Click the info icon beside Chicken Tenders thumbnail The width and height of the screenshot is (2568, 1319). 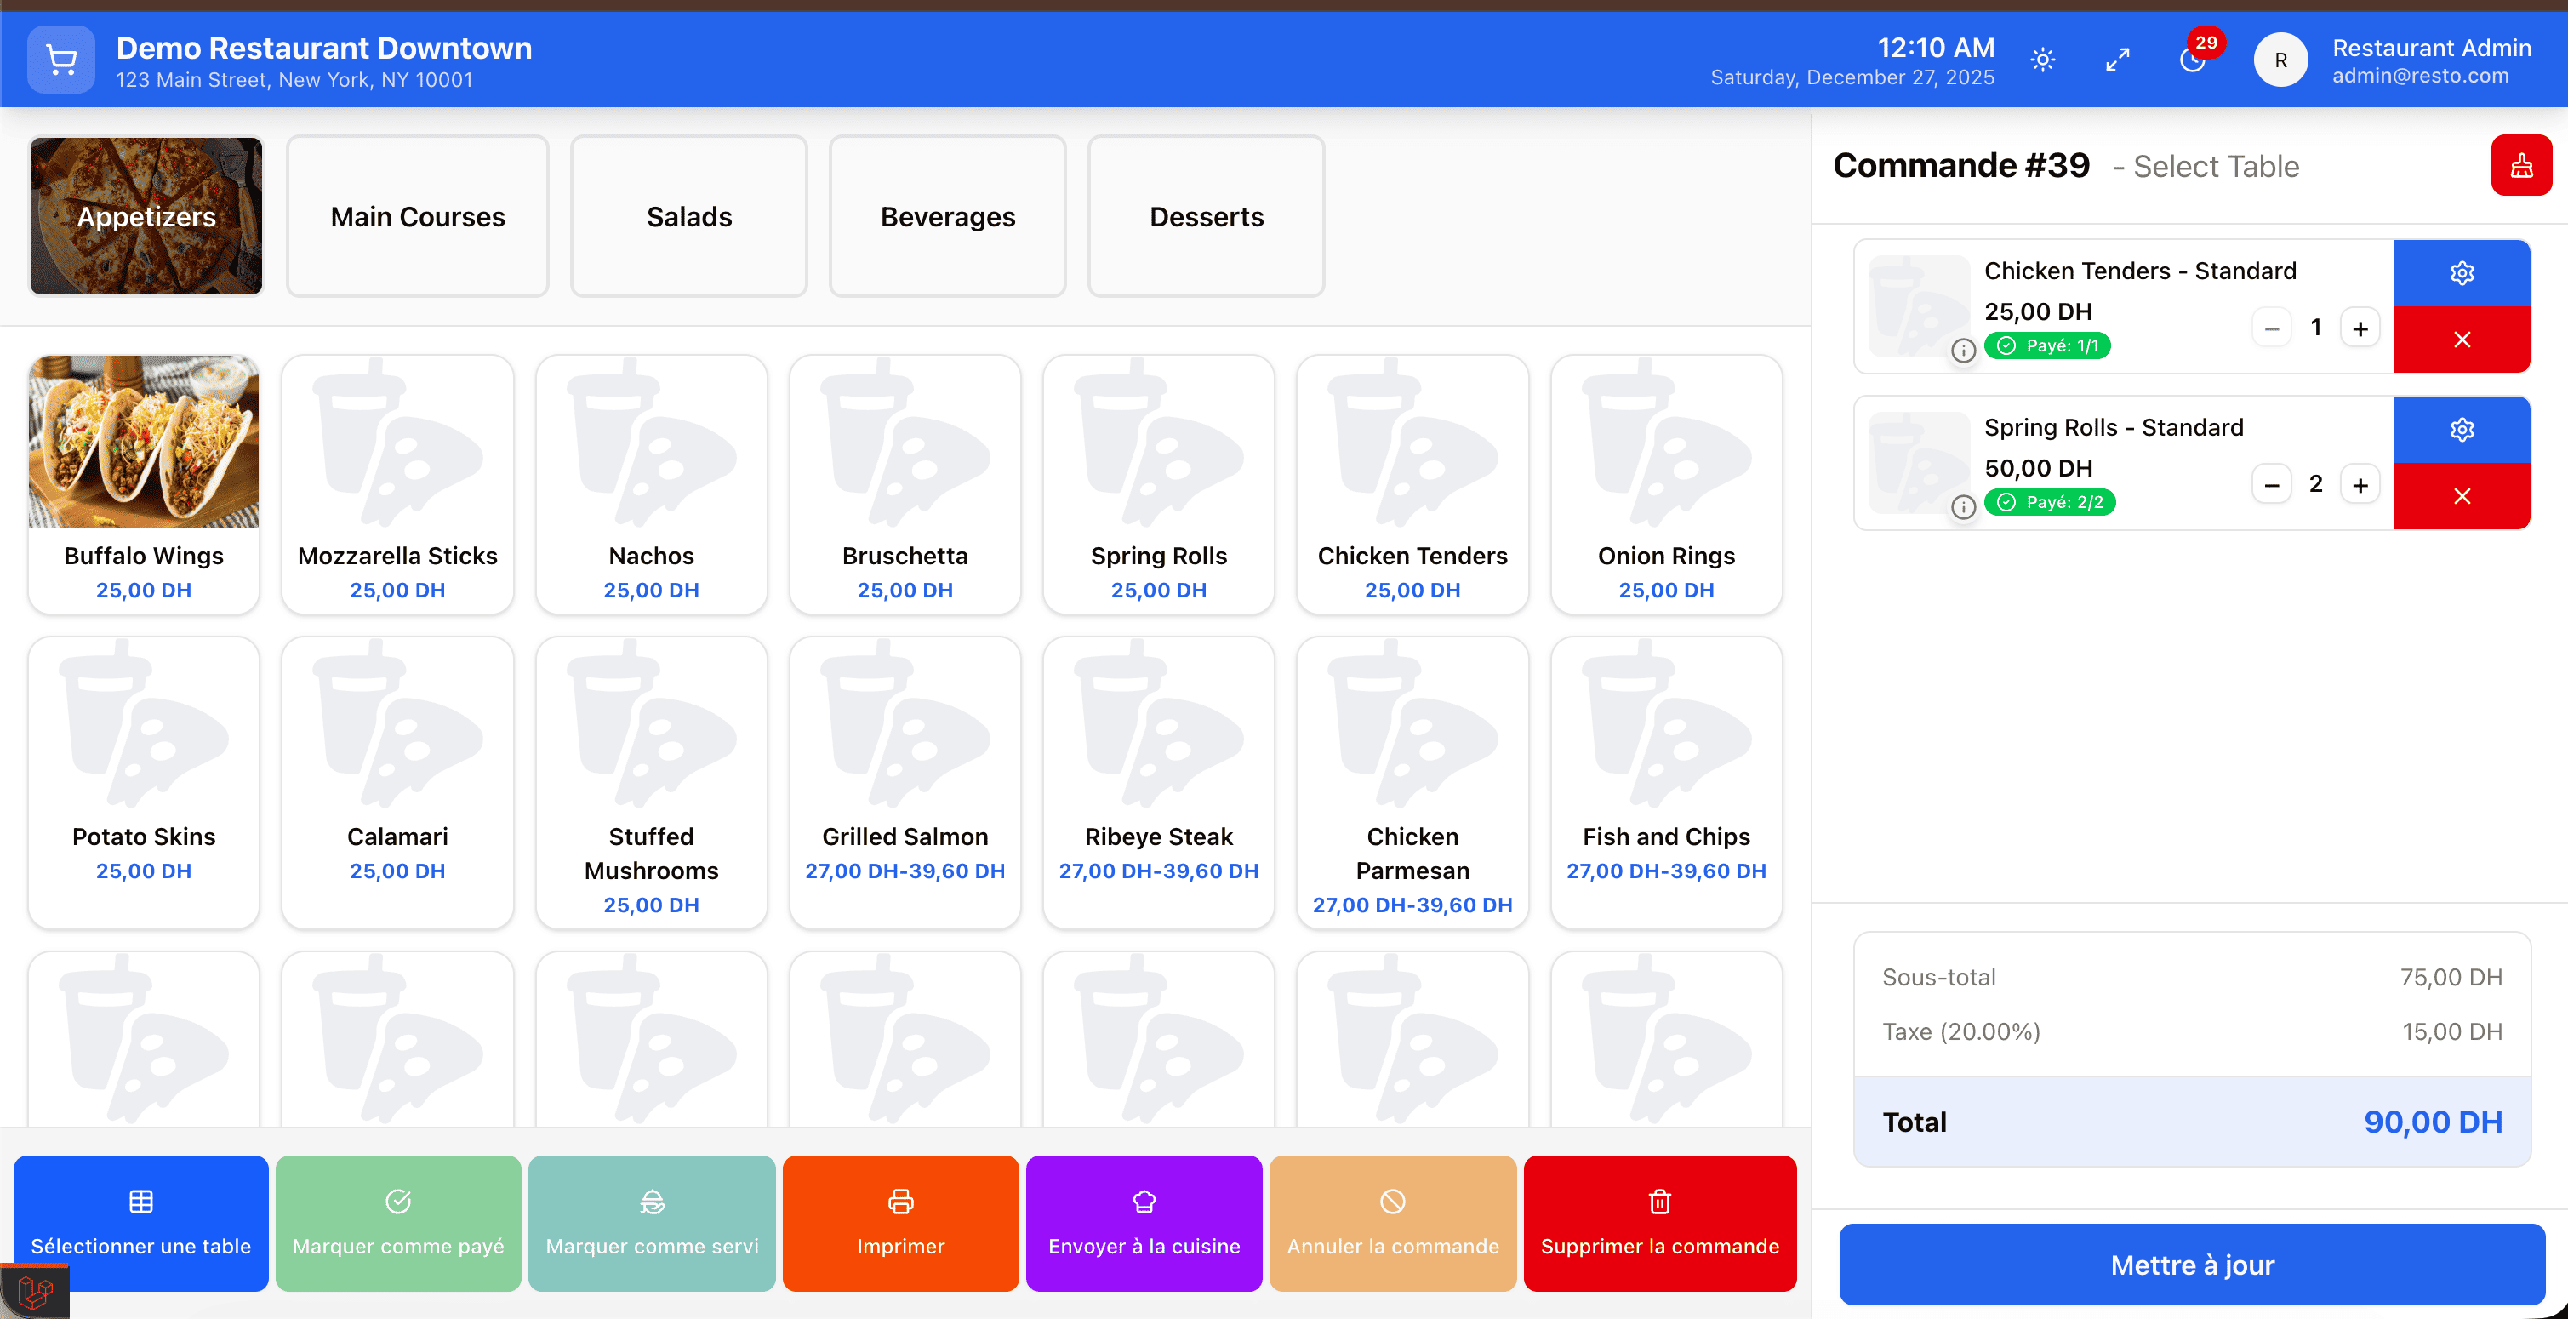pyautogui.click(x=1965, y=351)
